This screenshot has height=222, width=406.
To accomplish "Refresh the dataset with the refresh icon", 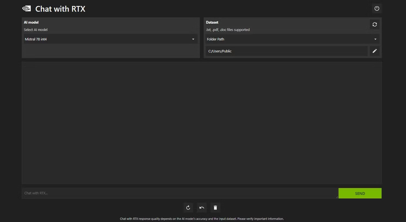I will click(x=374, y=24).
